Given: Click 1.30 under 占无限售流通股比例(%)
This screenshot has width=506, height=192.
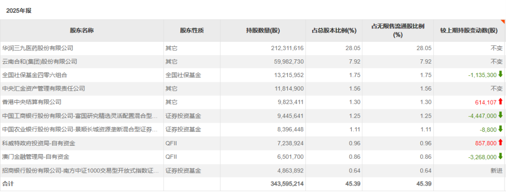Looking at the screenshot, I should pyautogui.click(x=426, y=102).
